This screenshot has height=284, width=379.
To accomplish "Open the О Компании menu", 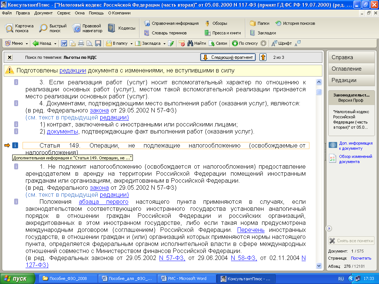I will [119, 13].
